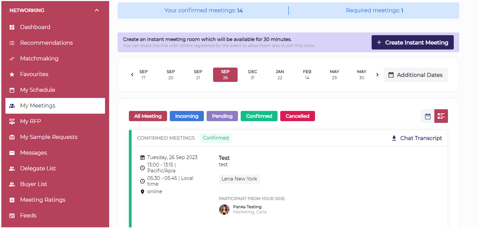This screenshot has width=479, height=228.
Task: Select date DEC 31
Action: coord(253,75)
